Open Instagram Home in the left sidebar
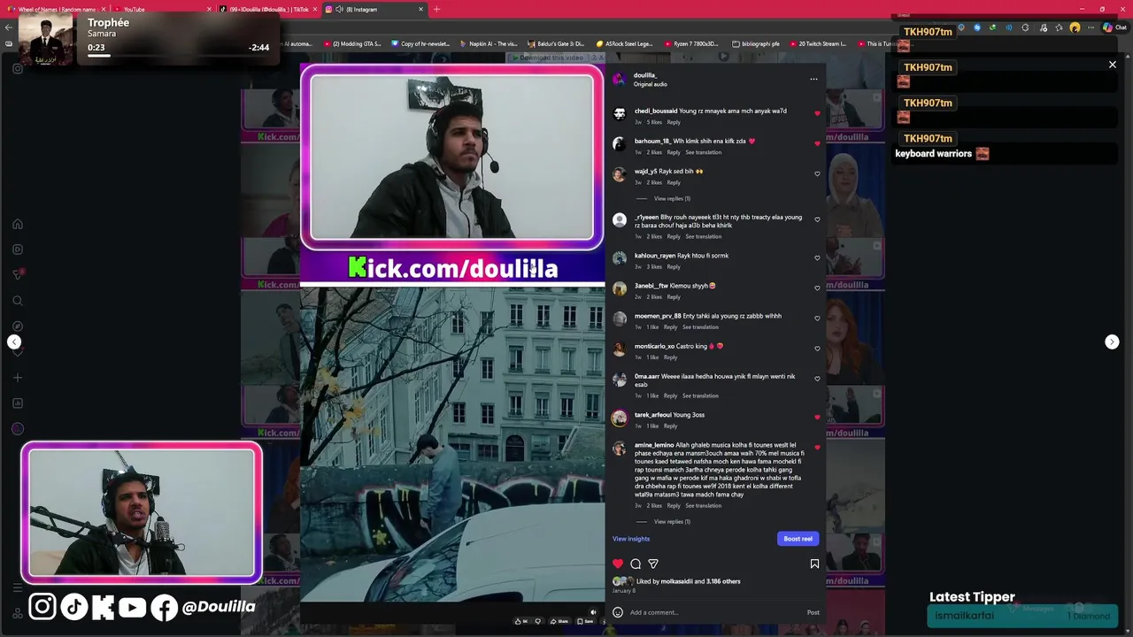1133x637 pixels. 17,224
